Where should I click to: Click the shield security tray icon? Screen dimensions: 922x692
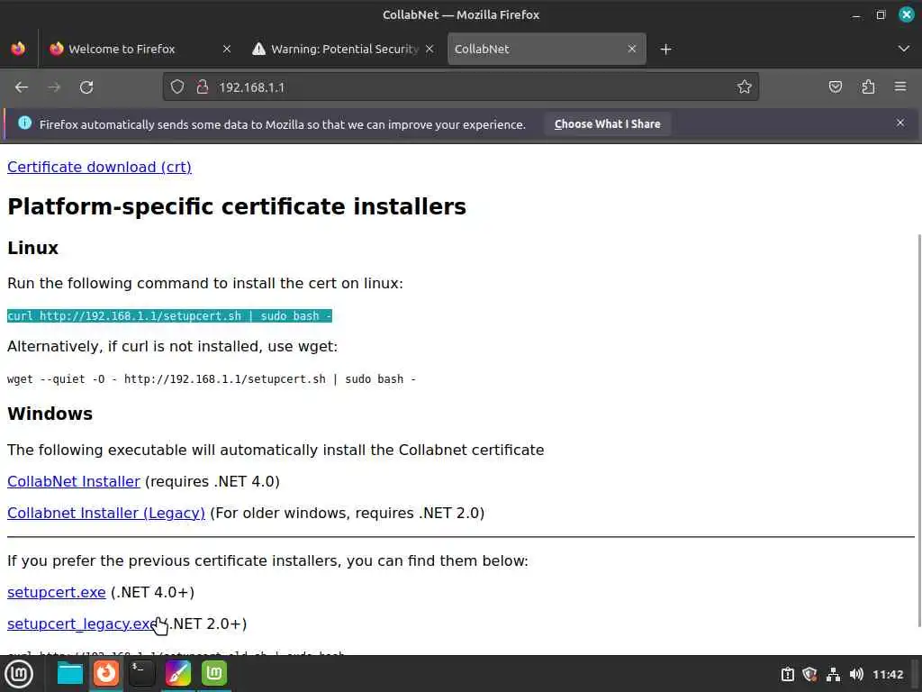tap(809, 674)
